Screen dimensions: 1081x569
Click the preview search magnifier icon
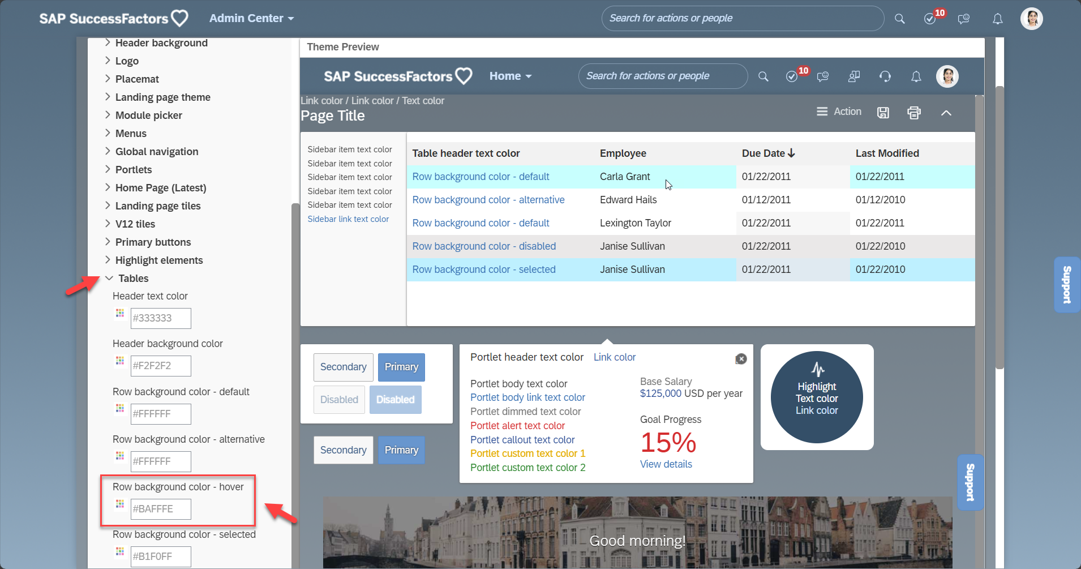pyautogui.click(x=763, y=76)
